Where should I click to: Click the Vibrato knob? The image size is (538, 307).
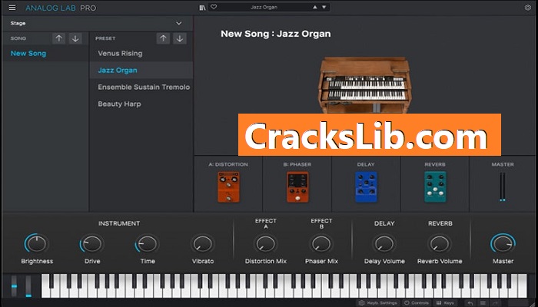(203, 244)
